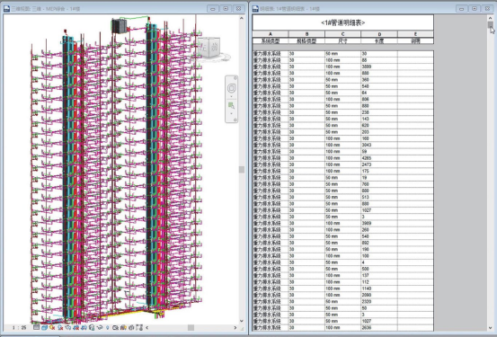Viewport: 497px width, 337px height.
Task: Select length cell with value 3899
Action: [x=379, y=67]
